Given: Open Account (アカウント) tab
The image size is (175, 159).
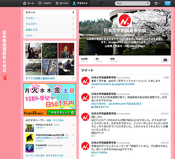Looking at the screenshot, I should point(80,3).
